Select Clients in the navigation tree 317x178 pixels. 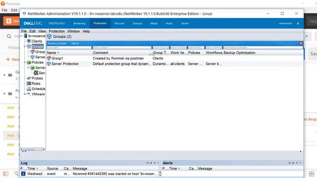(x=37, y=41)
